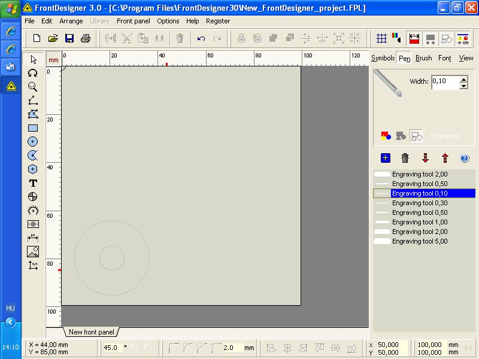This screenshot has height=359, width=479.
Task: Toggle the colored shapes mode button
Action: (386, 136)
